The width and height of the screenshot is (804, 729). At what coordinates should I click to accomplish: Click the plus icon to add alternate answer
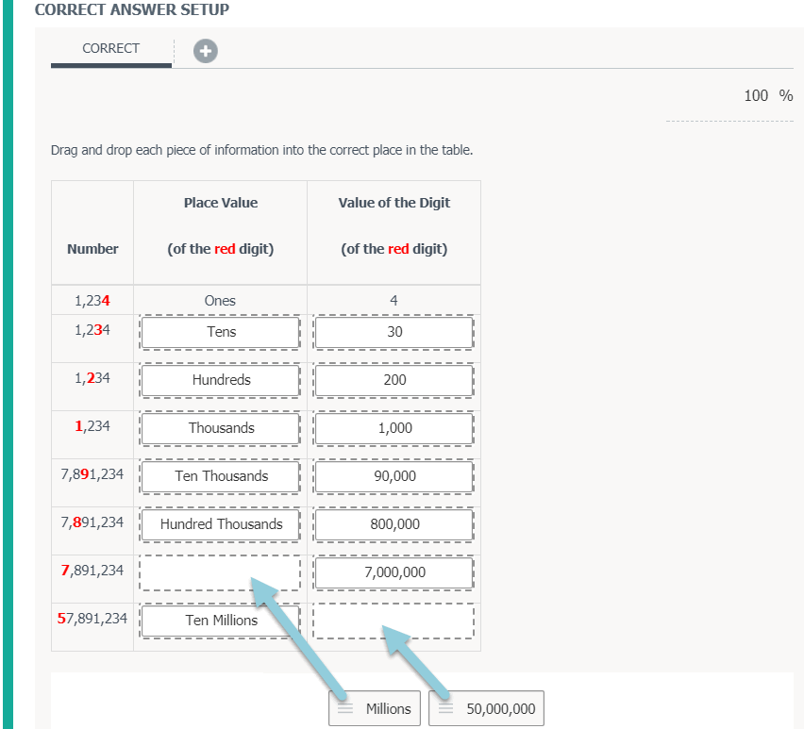(206, 50)
